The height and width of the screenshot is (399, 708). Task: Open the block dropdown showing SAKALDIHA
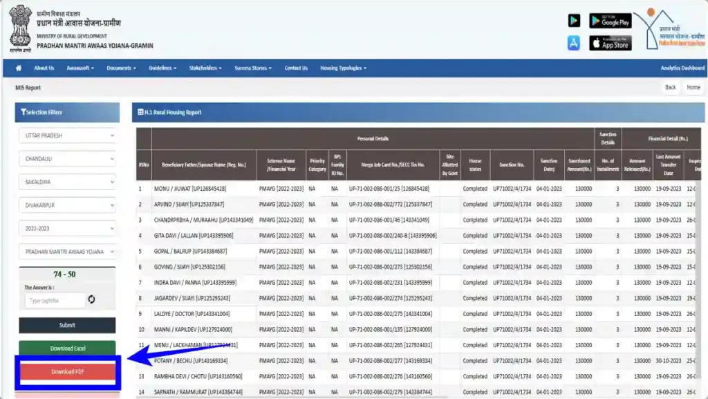pos(67,182)
